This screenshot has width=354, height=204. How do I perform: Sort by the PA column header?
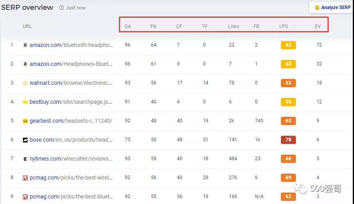[153, 26]
